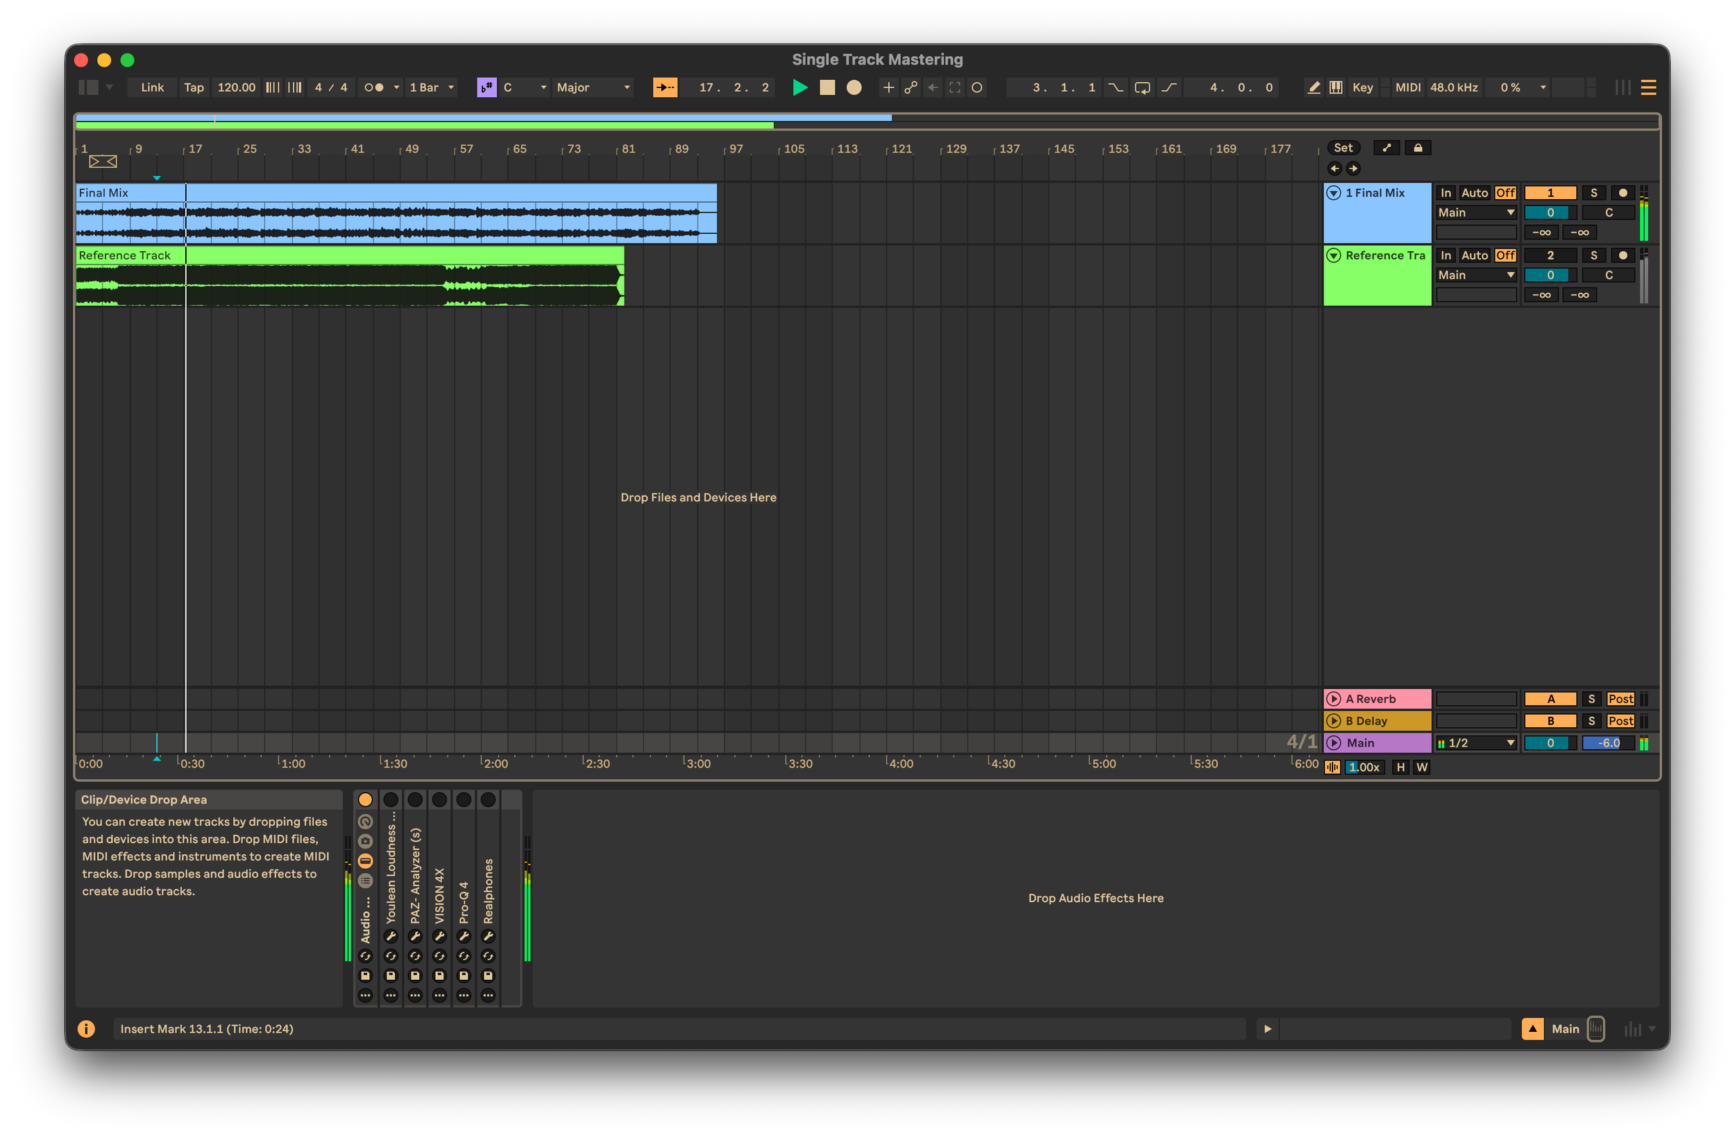Collapse the Reference Track disclosure triangle
1735x1136 pixels.
[1335, 255]
